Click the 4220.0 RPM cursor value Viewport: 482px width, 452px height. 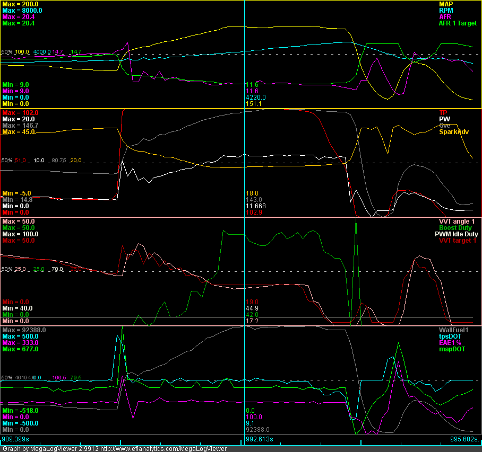pos(256,98)
